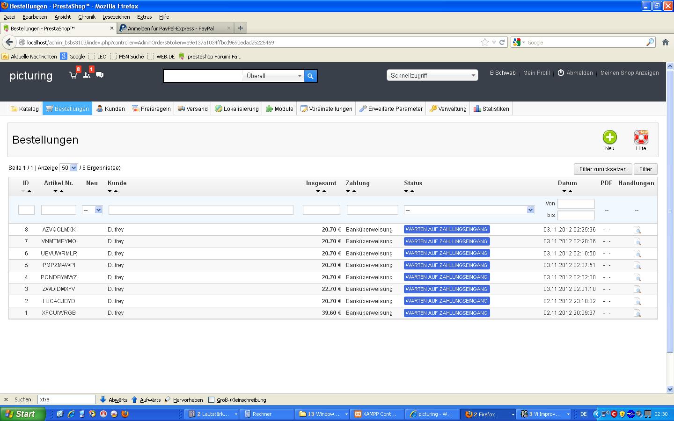Open the Rechner taskbar item
Screen dimensions: 674x421
pos(267,414)
